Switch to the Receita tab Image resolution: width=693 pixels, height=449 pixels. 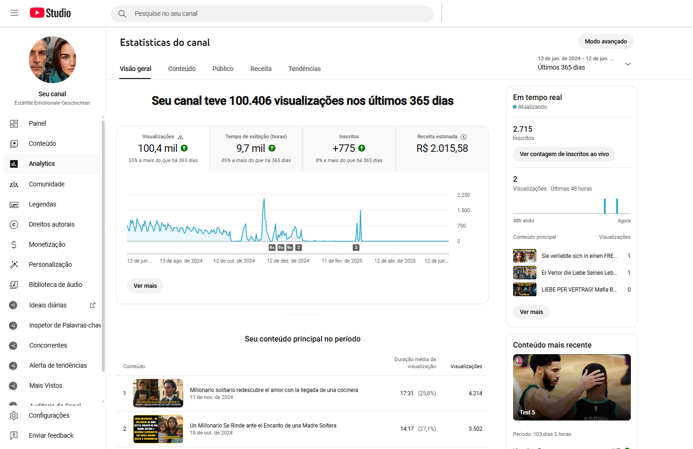tap(261, 69)
